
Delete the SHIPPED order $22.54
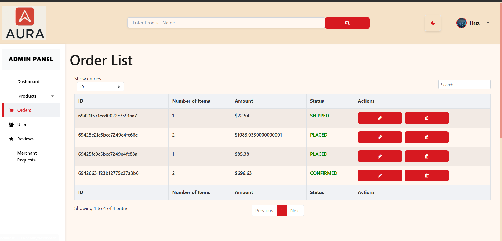coord(427,118)
